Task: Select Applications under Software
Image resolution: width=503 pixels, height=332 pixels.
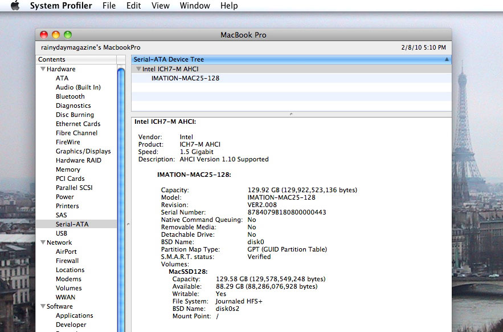Action: coord(75,315)
